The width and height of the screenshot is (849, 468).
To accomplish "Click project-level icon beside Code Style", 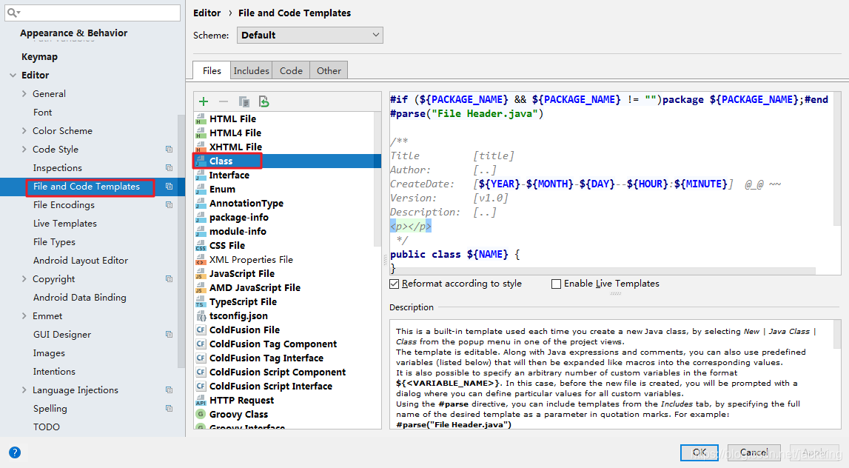I will pos(169,149).
